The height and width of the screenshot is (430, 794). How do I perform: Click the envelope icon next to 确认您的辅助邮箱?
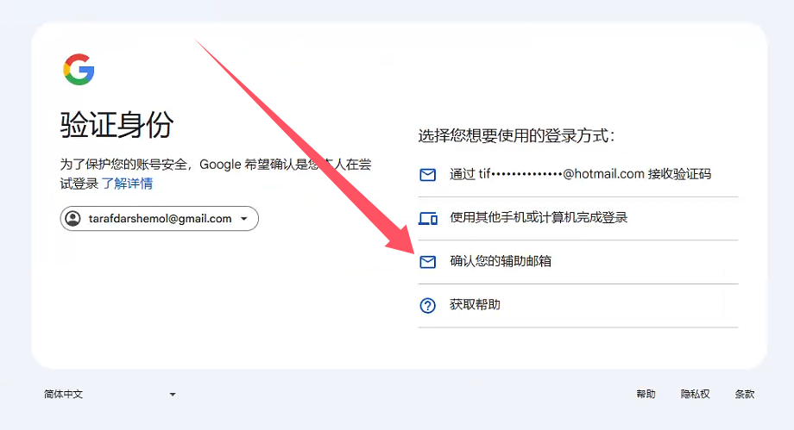tap(427, 261)
